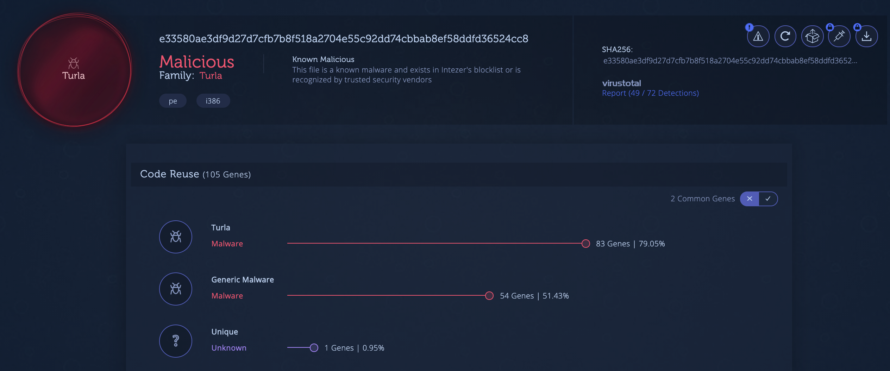Click the large red Turla verdict circle
This screenshot has width=890, height=371.
pos(75,70)
